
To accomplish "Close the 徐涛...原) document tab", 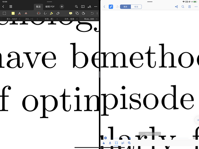I will [x=57, y=19].
